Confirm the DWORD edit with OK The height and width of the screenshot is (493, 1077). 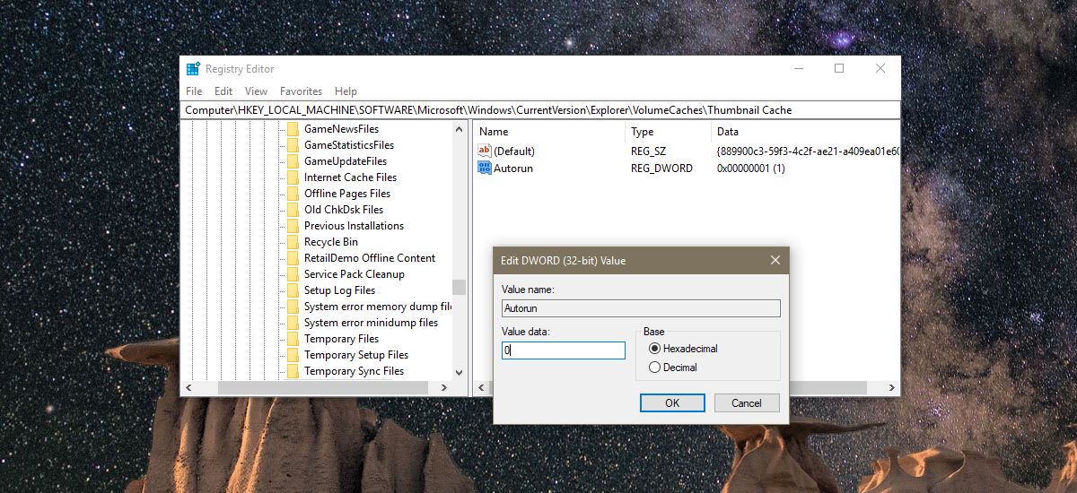point(672,403)
